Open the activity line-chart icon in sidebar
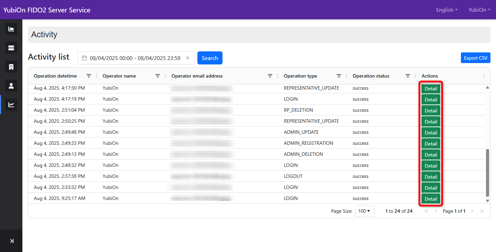 point(11,104)
